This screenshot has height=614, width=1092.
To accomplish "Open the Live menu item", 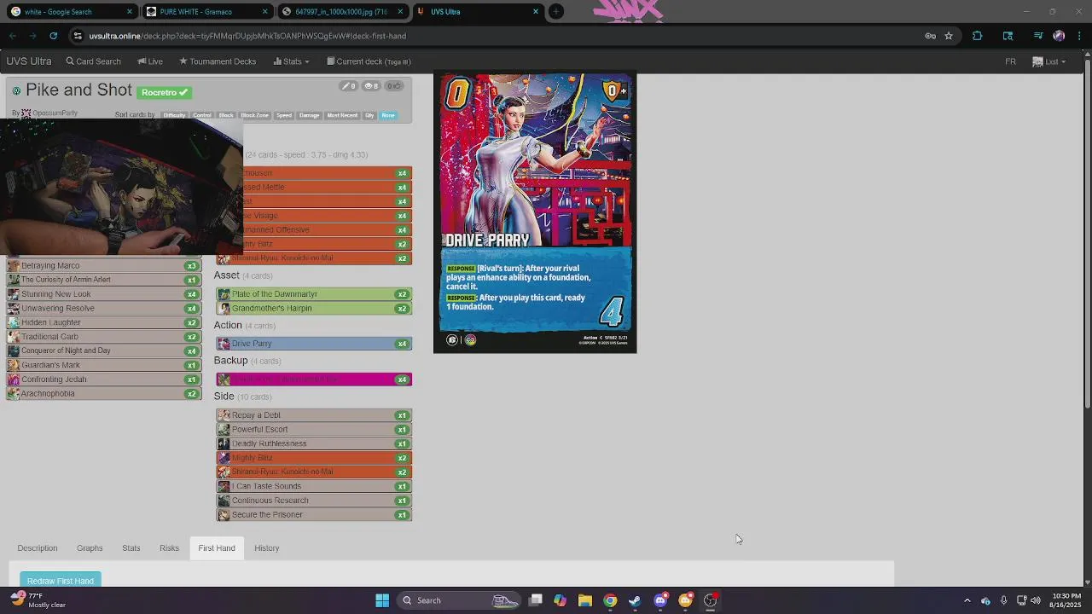I will (x=149, y=61).
